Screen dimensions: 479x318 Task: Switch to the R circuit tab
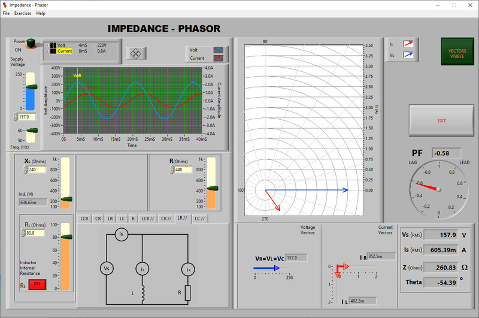(x=133, y=219)
